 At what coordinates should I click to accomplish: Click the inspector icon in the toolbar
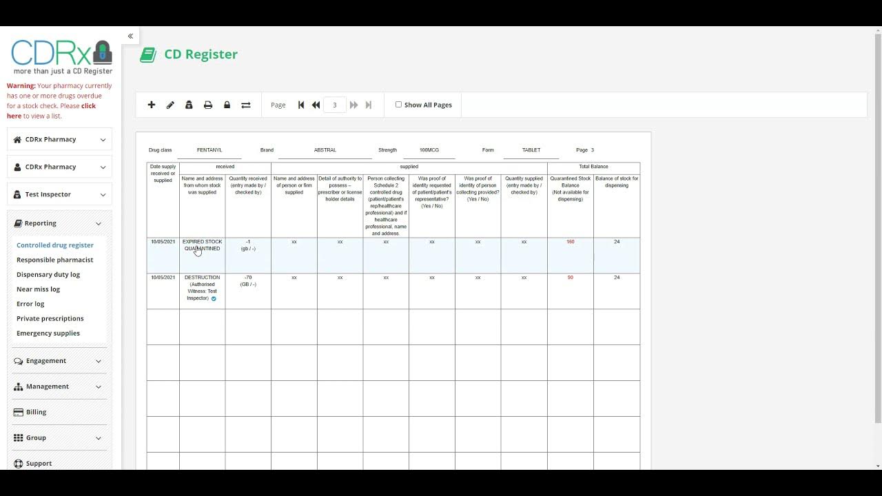tap(189, 105)
